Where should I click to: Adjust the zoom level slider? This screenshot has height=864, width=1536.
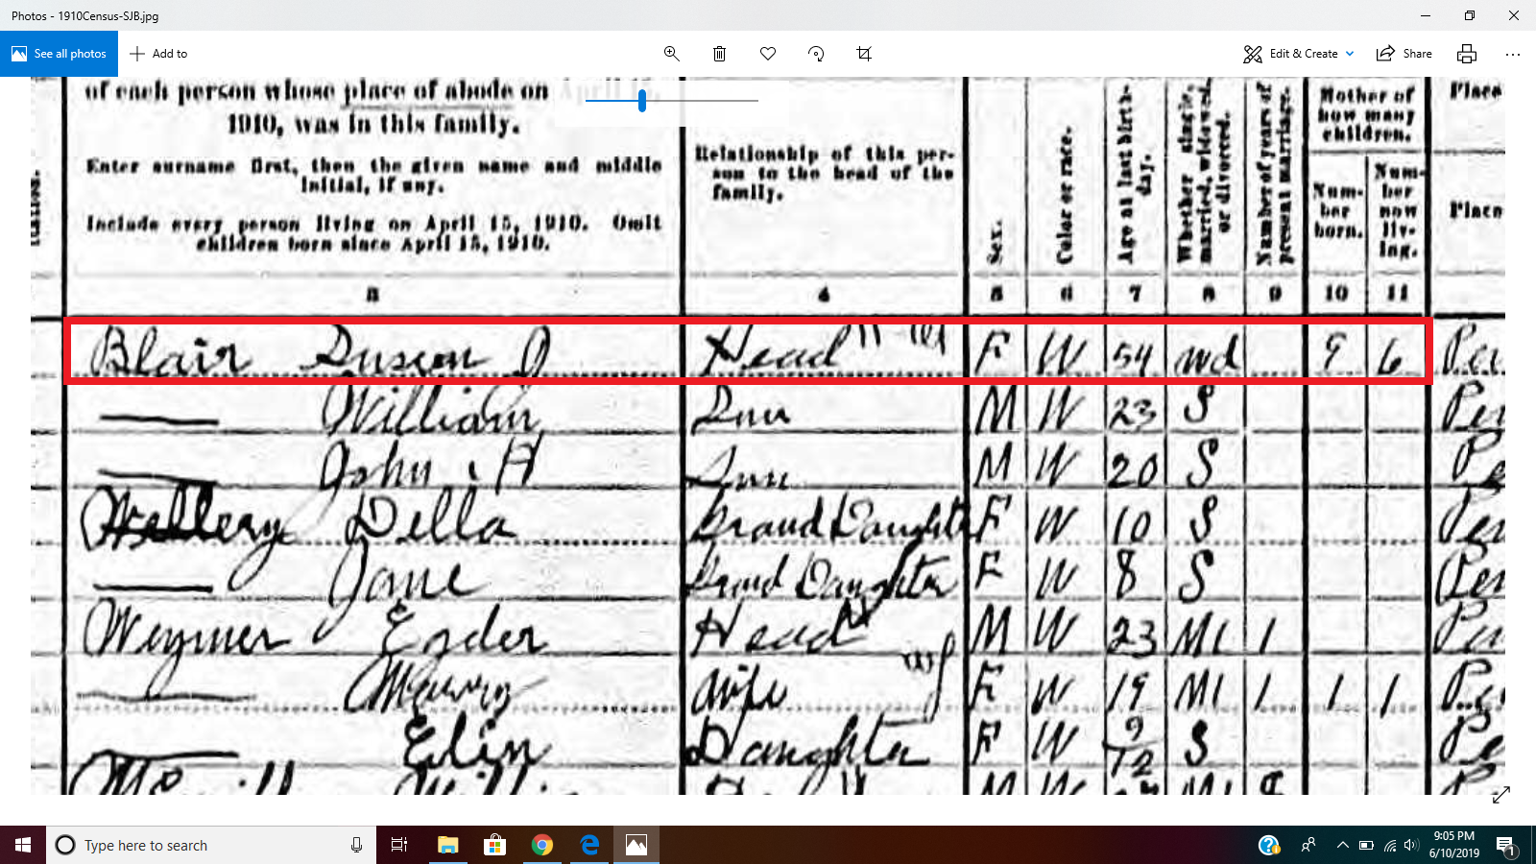(641, 101)
